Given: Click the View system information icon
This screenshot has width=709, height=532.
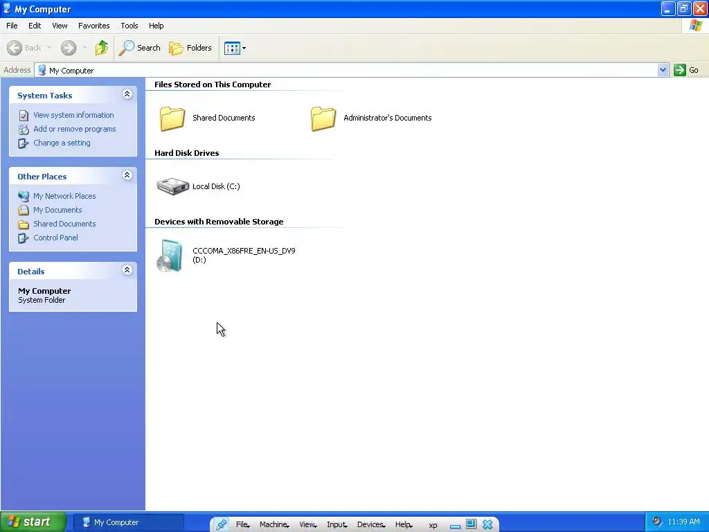Looking at the screenshot, I should (x=24, y=116).
